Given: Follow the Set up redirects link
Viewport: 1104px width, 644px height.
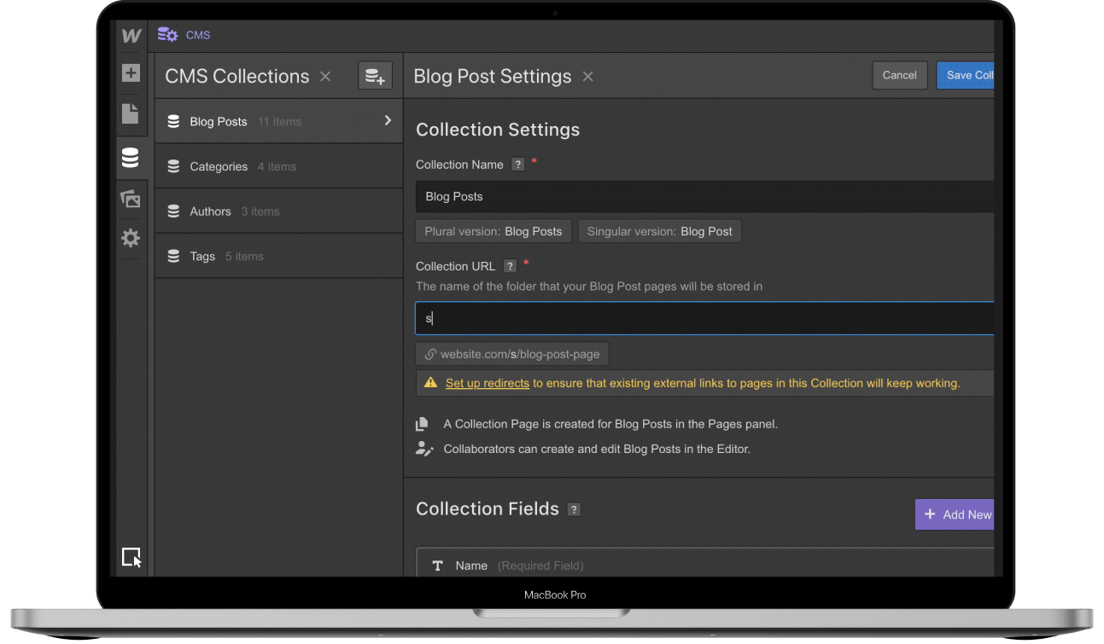Looking at the screenshot, I should (x=487, y=383).
